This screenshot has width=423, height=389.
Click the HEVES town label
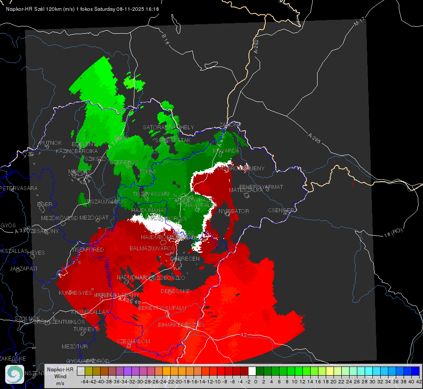click(36, 253)
